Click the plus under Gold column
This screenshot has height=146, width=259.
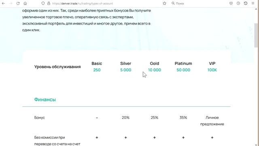[155, 137]
